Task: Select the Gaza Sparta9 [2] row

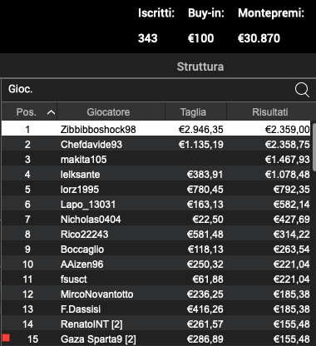Action: click(156, 339)
